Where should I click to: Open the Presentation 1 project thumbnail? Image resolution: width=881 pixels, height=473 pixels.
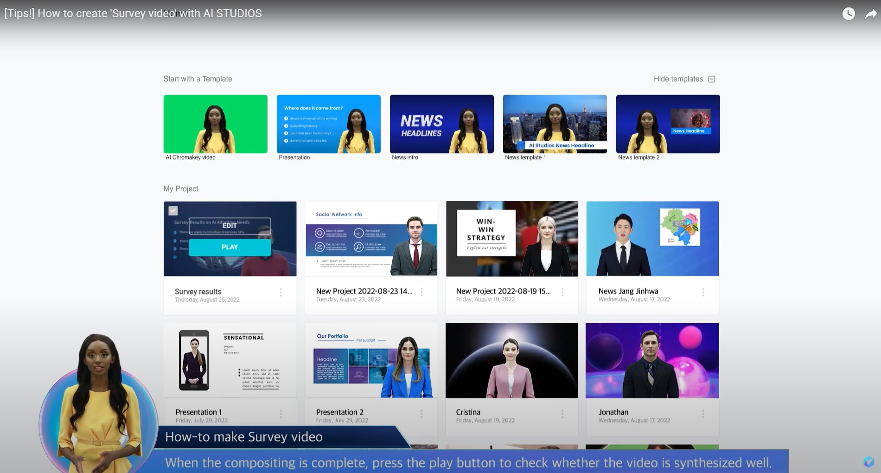[230, 360]
